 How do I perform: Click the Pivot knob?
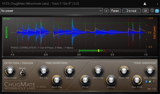click(x=85, y=80)
